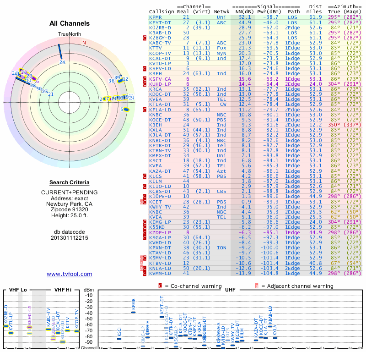This screenshot has width=366, height=352.
Task: Click the KPMR bar in UHF chart
Action: [133, 312]
